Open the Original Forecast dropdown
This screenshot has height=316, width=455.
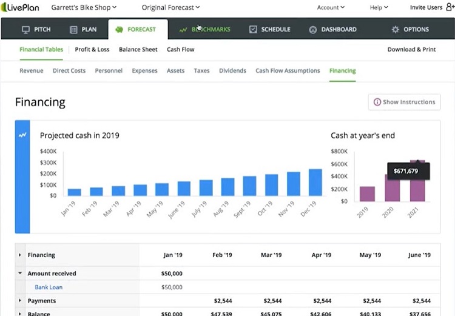[170, 7]
